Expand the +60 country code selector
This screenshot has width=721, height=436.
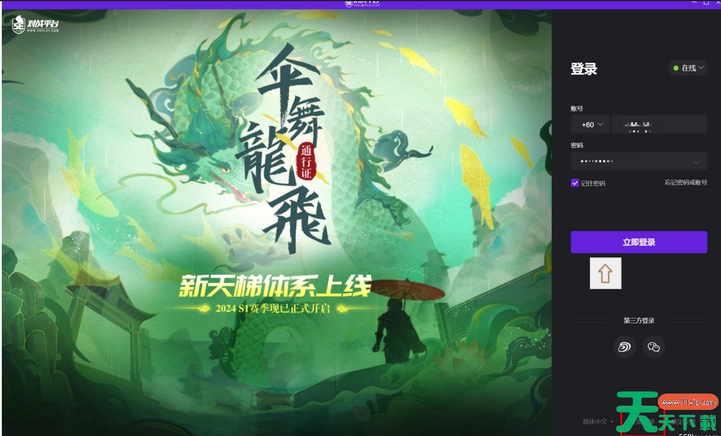591,124
